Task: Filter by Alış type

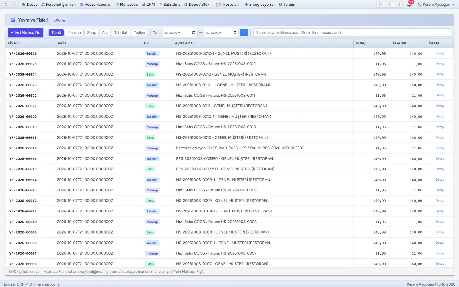Action: 105,32
